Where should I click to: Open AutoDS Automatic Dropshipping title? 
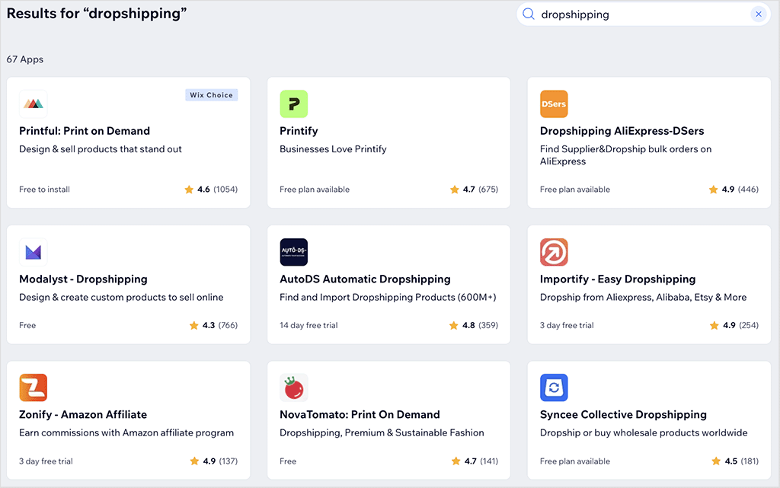[x=365, y=279]
